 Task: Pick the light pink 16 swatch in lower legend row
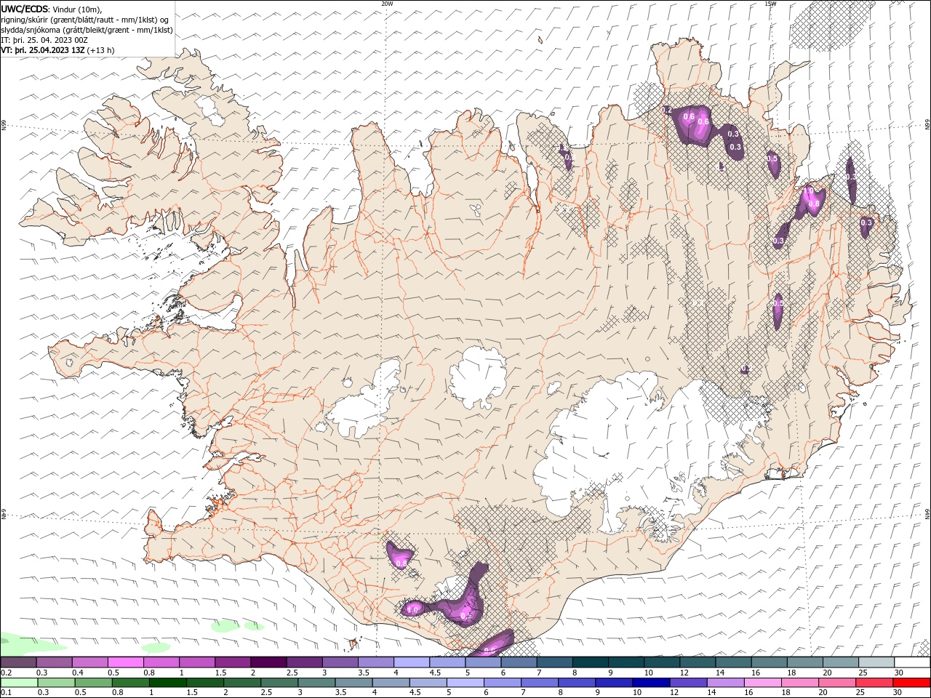click(762, 683)
